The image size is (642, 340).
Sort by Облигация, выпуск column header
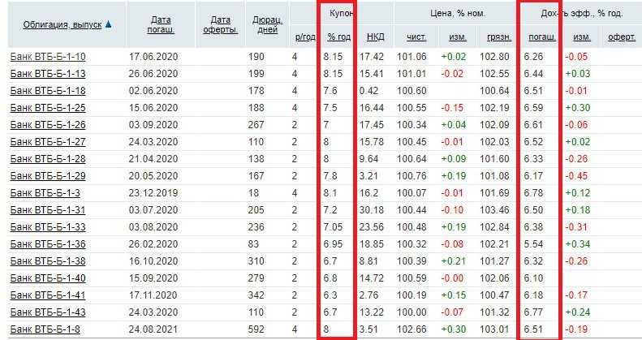click(x=55, y=25)
